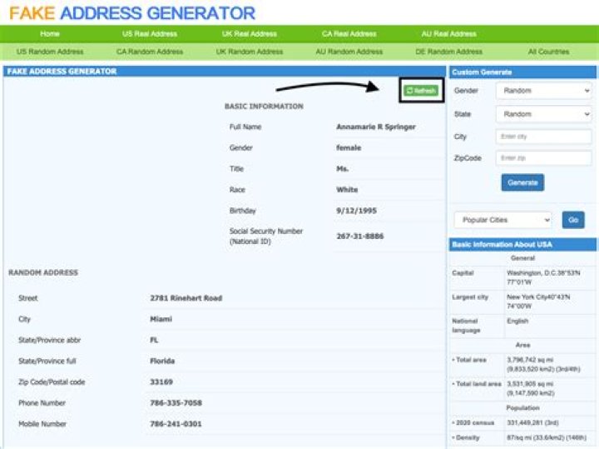
Task: Click the Fake Address Generator site logo
Action: click(x=132, y=13)
